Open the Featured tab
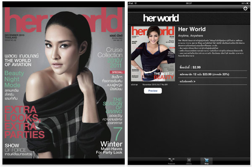 pyautogui.click(x=171, y=161)
